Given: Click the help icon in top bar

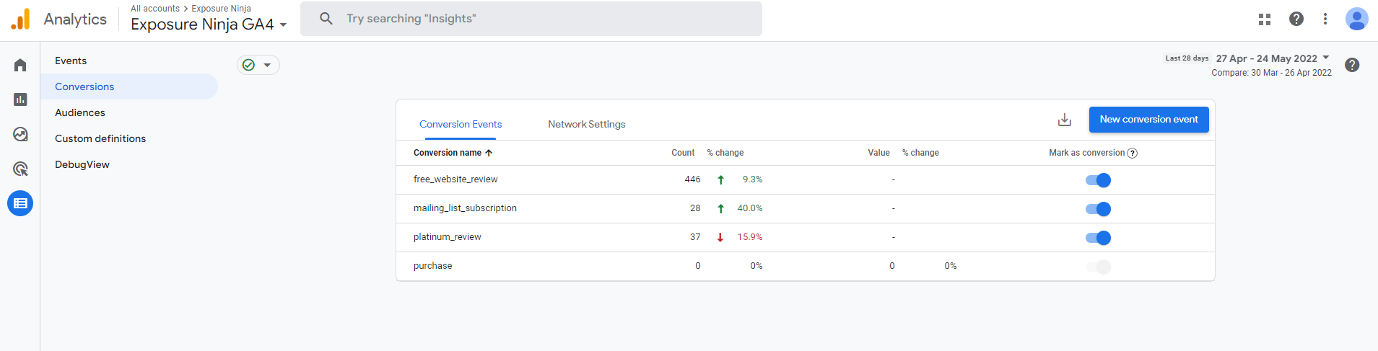Looking at the screenshot, I should [x=1296, y=19].
